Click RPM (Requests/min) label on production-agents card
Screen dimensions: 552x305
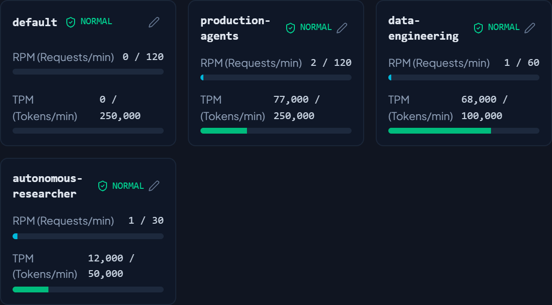[x=251, y=63]
